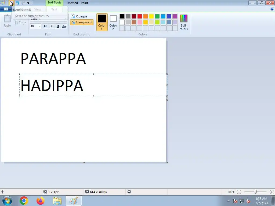
Task: Pick the white color swatch
Action: 122,22
